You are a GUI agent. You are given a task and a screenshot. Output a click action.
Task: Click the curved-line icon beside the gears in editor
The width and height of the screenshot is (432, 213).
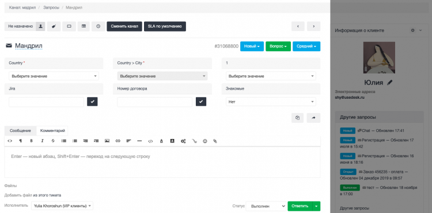click(x=194, y=141)
